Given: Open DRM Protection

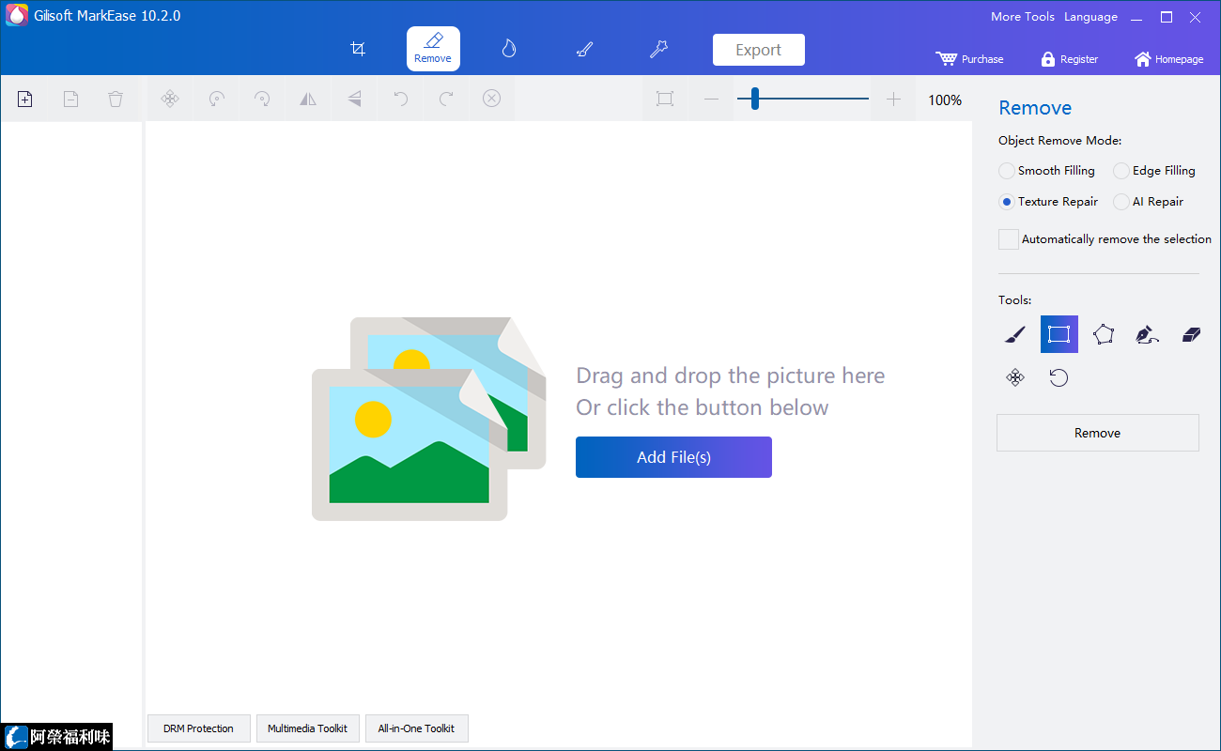Looking at the screenshot, I should coord(199,728).
